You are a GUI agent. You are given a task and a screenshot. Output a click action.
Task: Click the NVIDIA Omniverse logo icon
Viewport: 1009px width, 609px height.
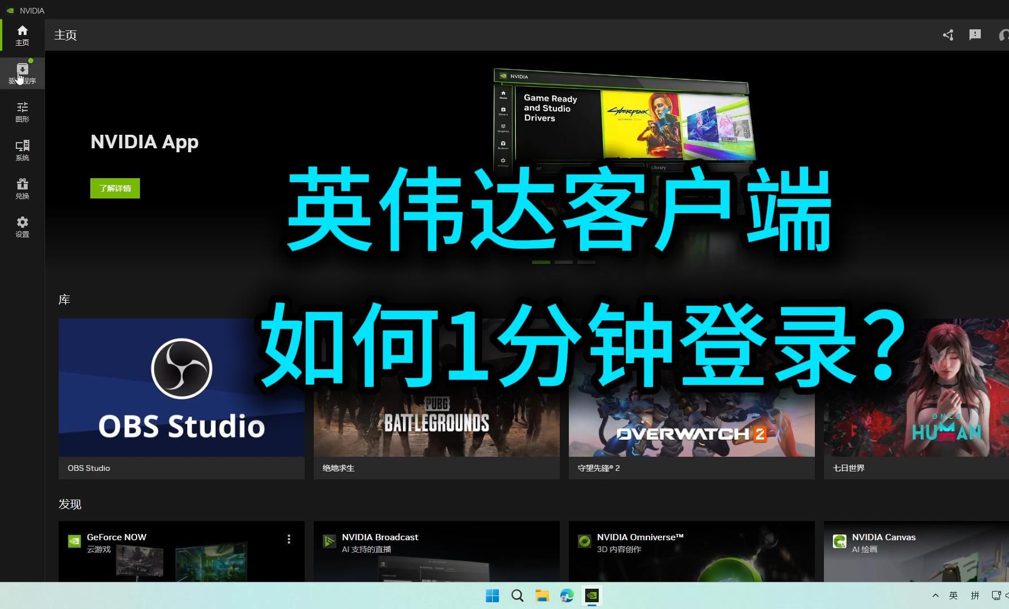coord(585,541)
